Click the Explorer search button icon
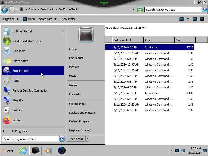Screen dimensions: 208x156 coord(205,10)
